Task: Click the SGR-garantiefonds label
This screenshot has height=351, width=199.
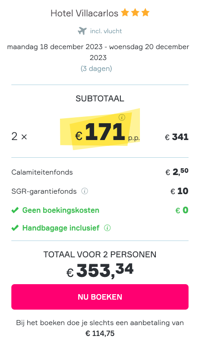Action: pyautogui.click(x=44, y=191)
